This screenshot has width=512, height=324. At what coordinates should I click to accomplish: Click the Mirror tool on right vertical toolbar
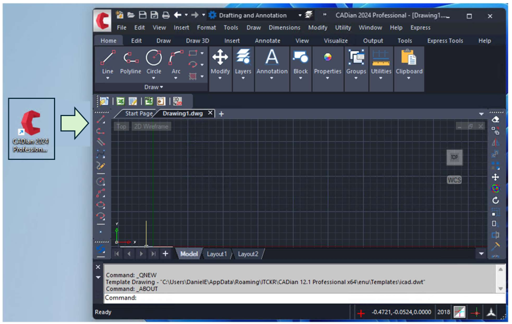click(x=495, y=143)
